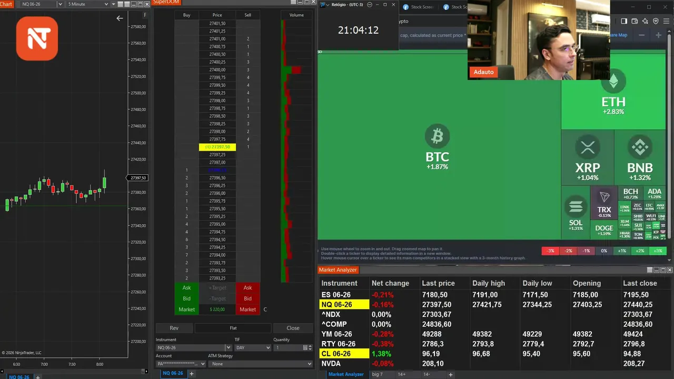674x379 pixels.
Task: Click the Rev button in SuperDOM
Action: [x=174, y=328]
